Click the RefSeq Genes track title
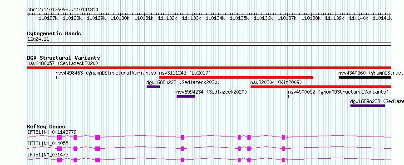Screen dimensions: 404x165 [46, 127]
